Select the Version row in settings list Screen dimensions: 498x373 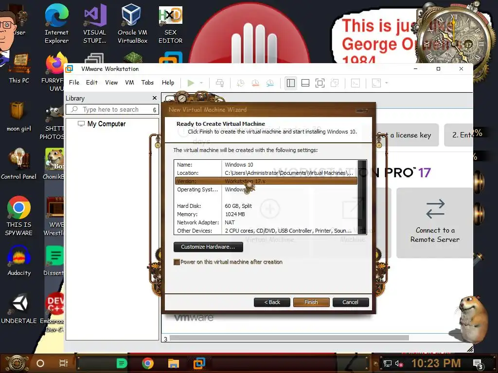(266, 181)
